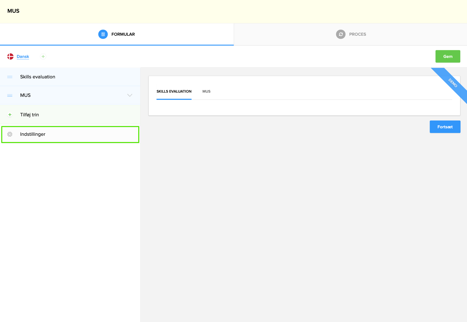Screen dimensions: 467x322
Task: Select the Skills evaluation step label
Action: [37, 77]
